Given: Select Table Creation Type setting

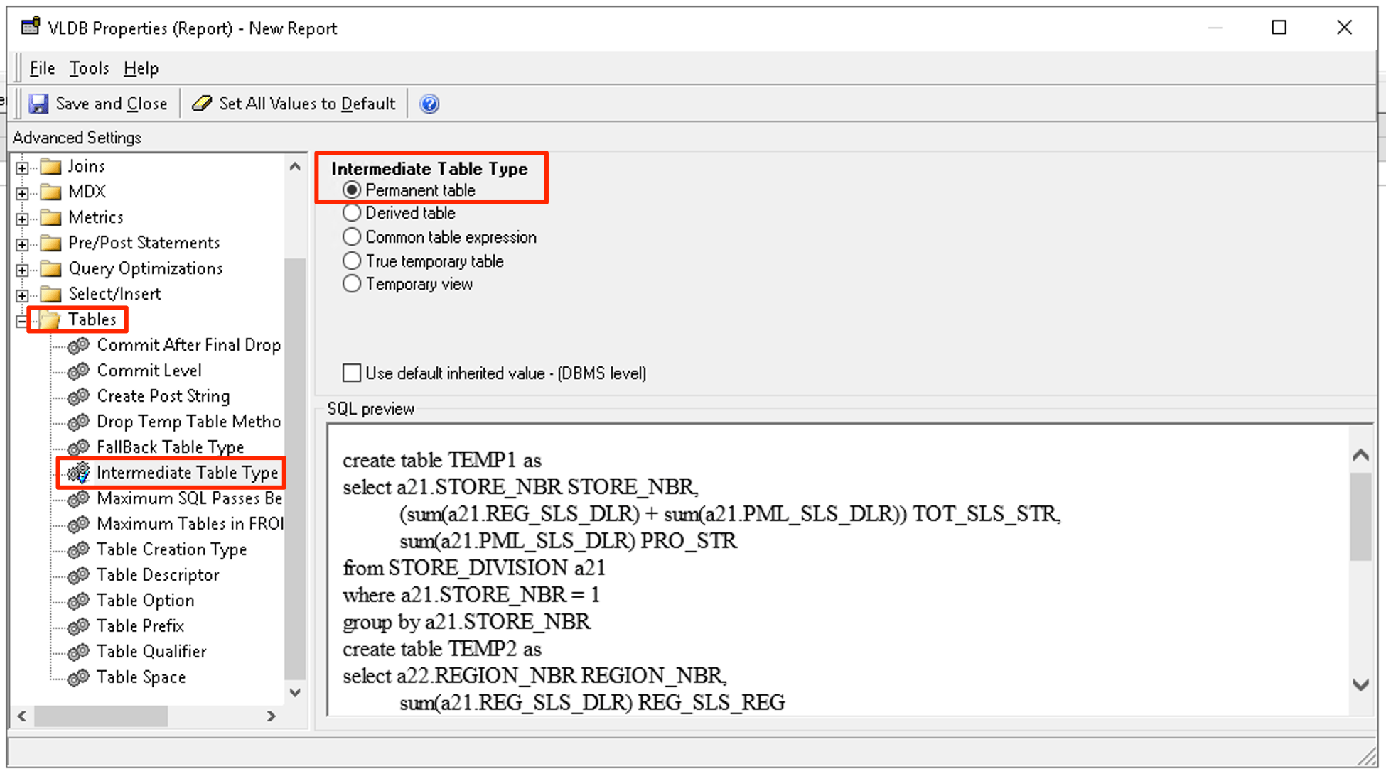Looking at the screenshot, I should [x=171, y=549].
